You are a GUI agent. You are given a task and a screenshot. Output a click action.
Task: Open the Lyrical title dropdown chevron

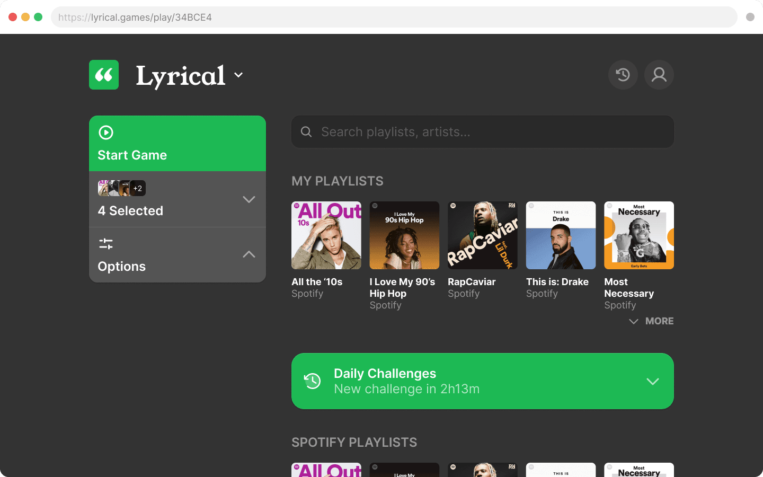pos(239,75)
